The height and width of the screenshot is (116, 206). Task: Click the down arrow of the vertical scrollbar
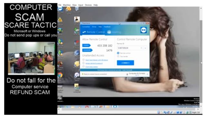click(201, 106)
